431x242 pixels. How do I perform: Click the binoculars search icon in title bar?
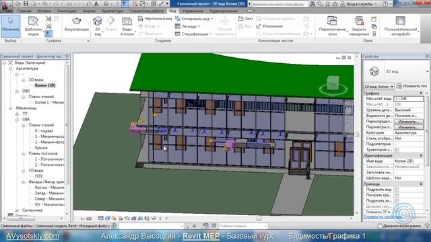(x=312, y=4)
